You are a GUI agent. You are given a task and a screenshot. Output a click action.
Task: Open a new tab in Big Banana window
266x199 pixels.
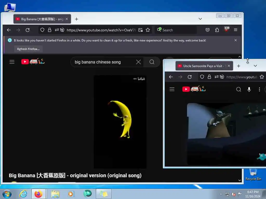pyautogui.click(x=77, y=19)
